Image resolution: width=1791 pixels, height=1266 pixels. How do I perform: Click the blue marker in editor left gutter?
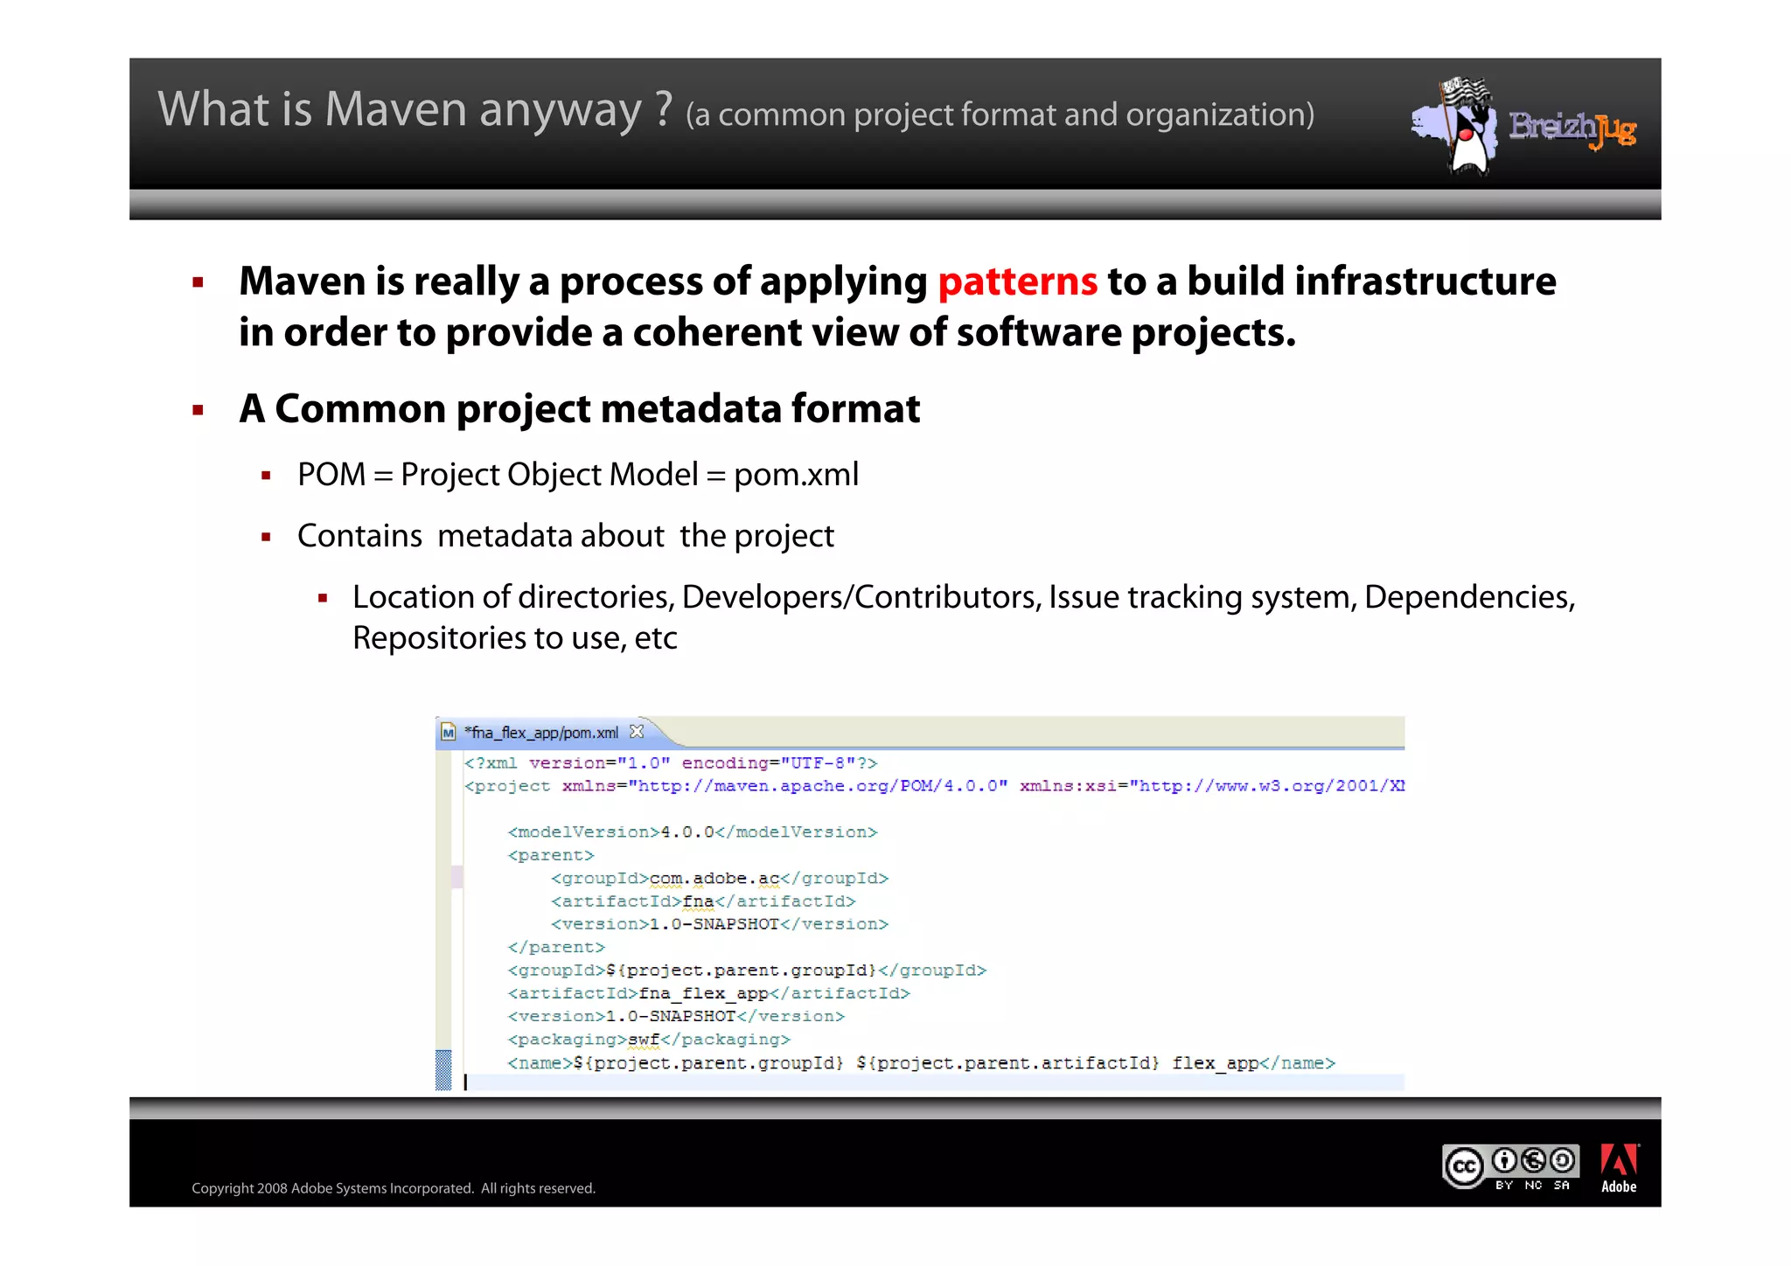pos(443,1070)
